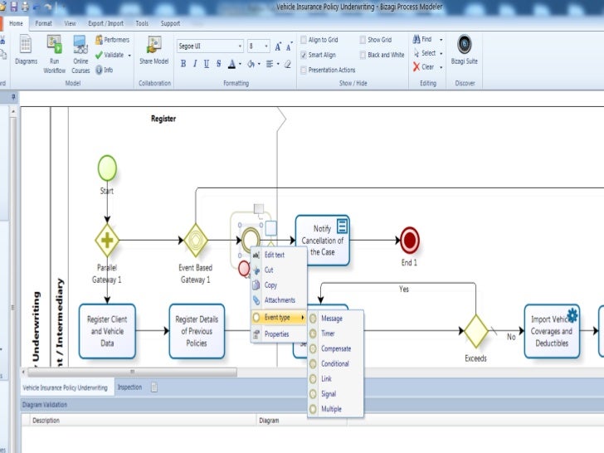Select the red End 1 event

pos(410,240)
